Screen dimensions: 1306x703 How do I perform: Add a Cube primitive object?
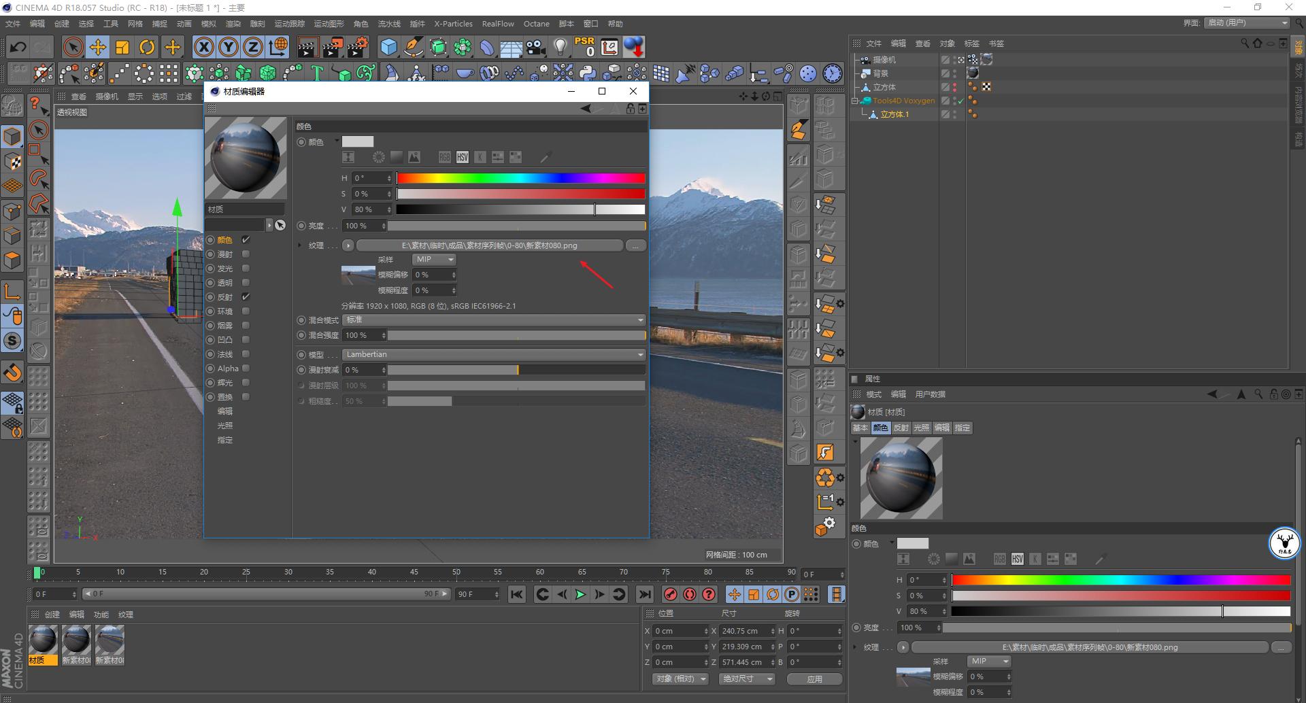(x=389, y=47)
